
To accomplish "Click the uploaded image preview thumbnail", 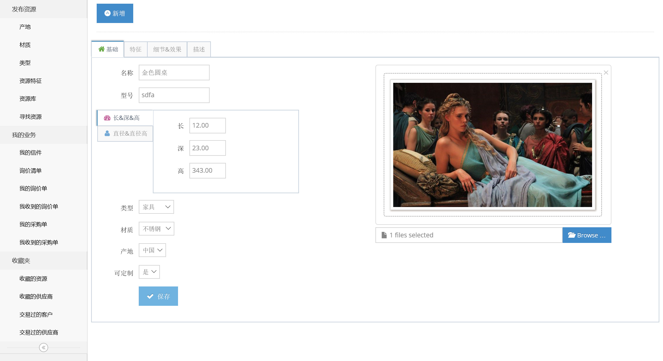I will (493, 145).
